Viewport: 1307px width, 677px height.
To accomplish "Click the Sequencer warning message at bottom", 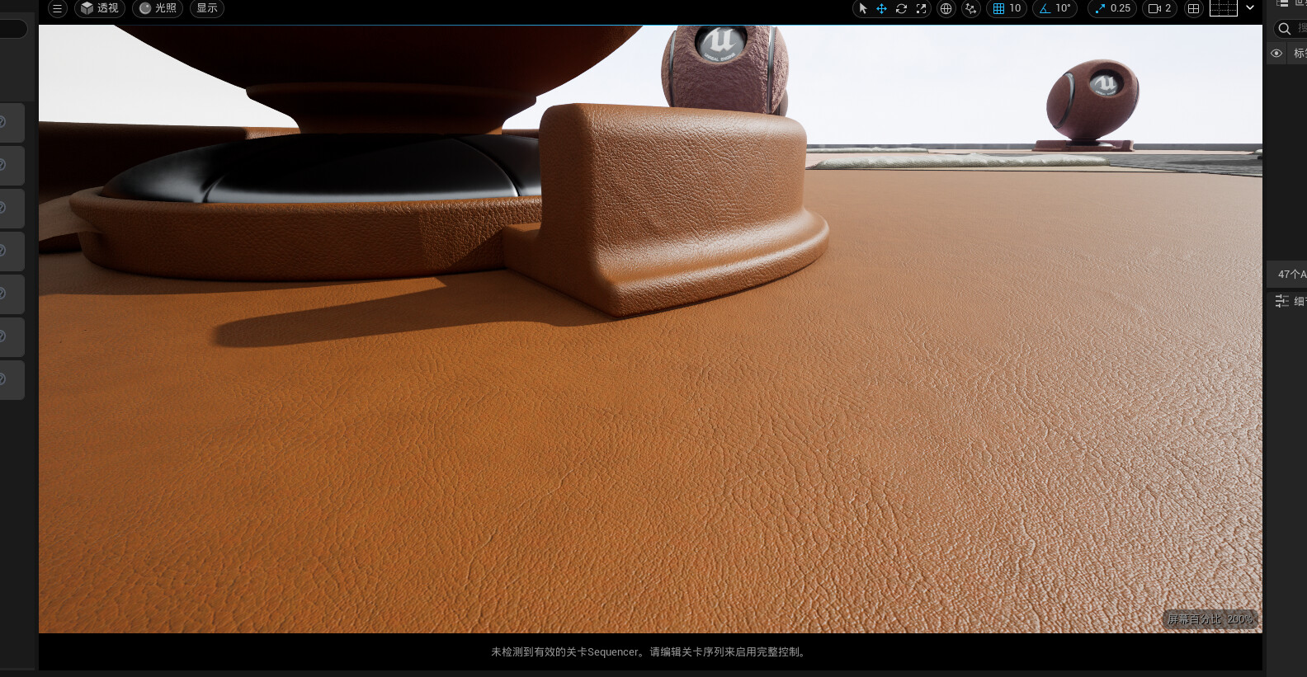I will (650, 651).
